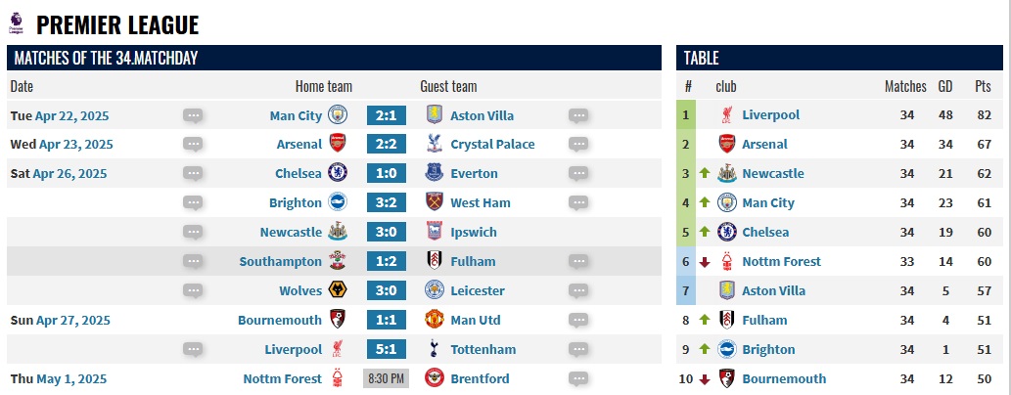Click the Brentford crest icon
The image size is (1011, 395).
coord(435,378)
